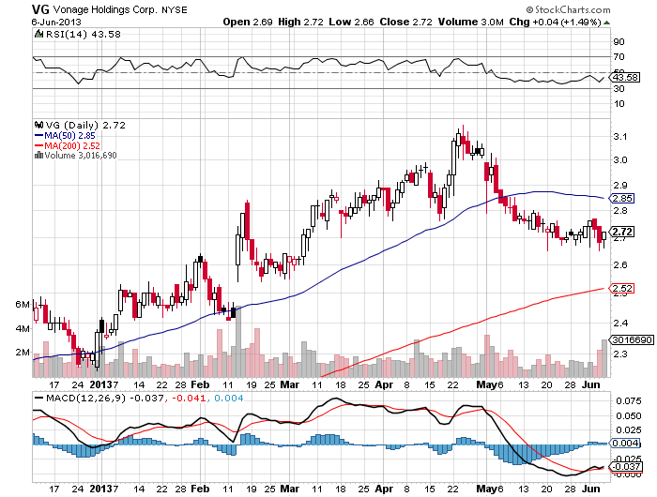The image size is (657, 497).
Task: Click the VG (Daily) 2.72 legend text
Action: coord(85,125)
